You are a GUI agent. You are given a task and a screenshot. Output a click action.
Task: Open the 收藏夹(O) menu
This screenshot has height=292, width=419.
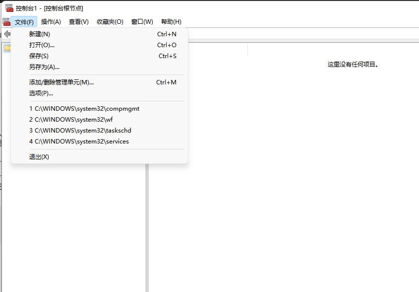point(110,22)
